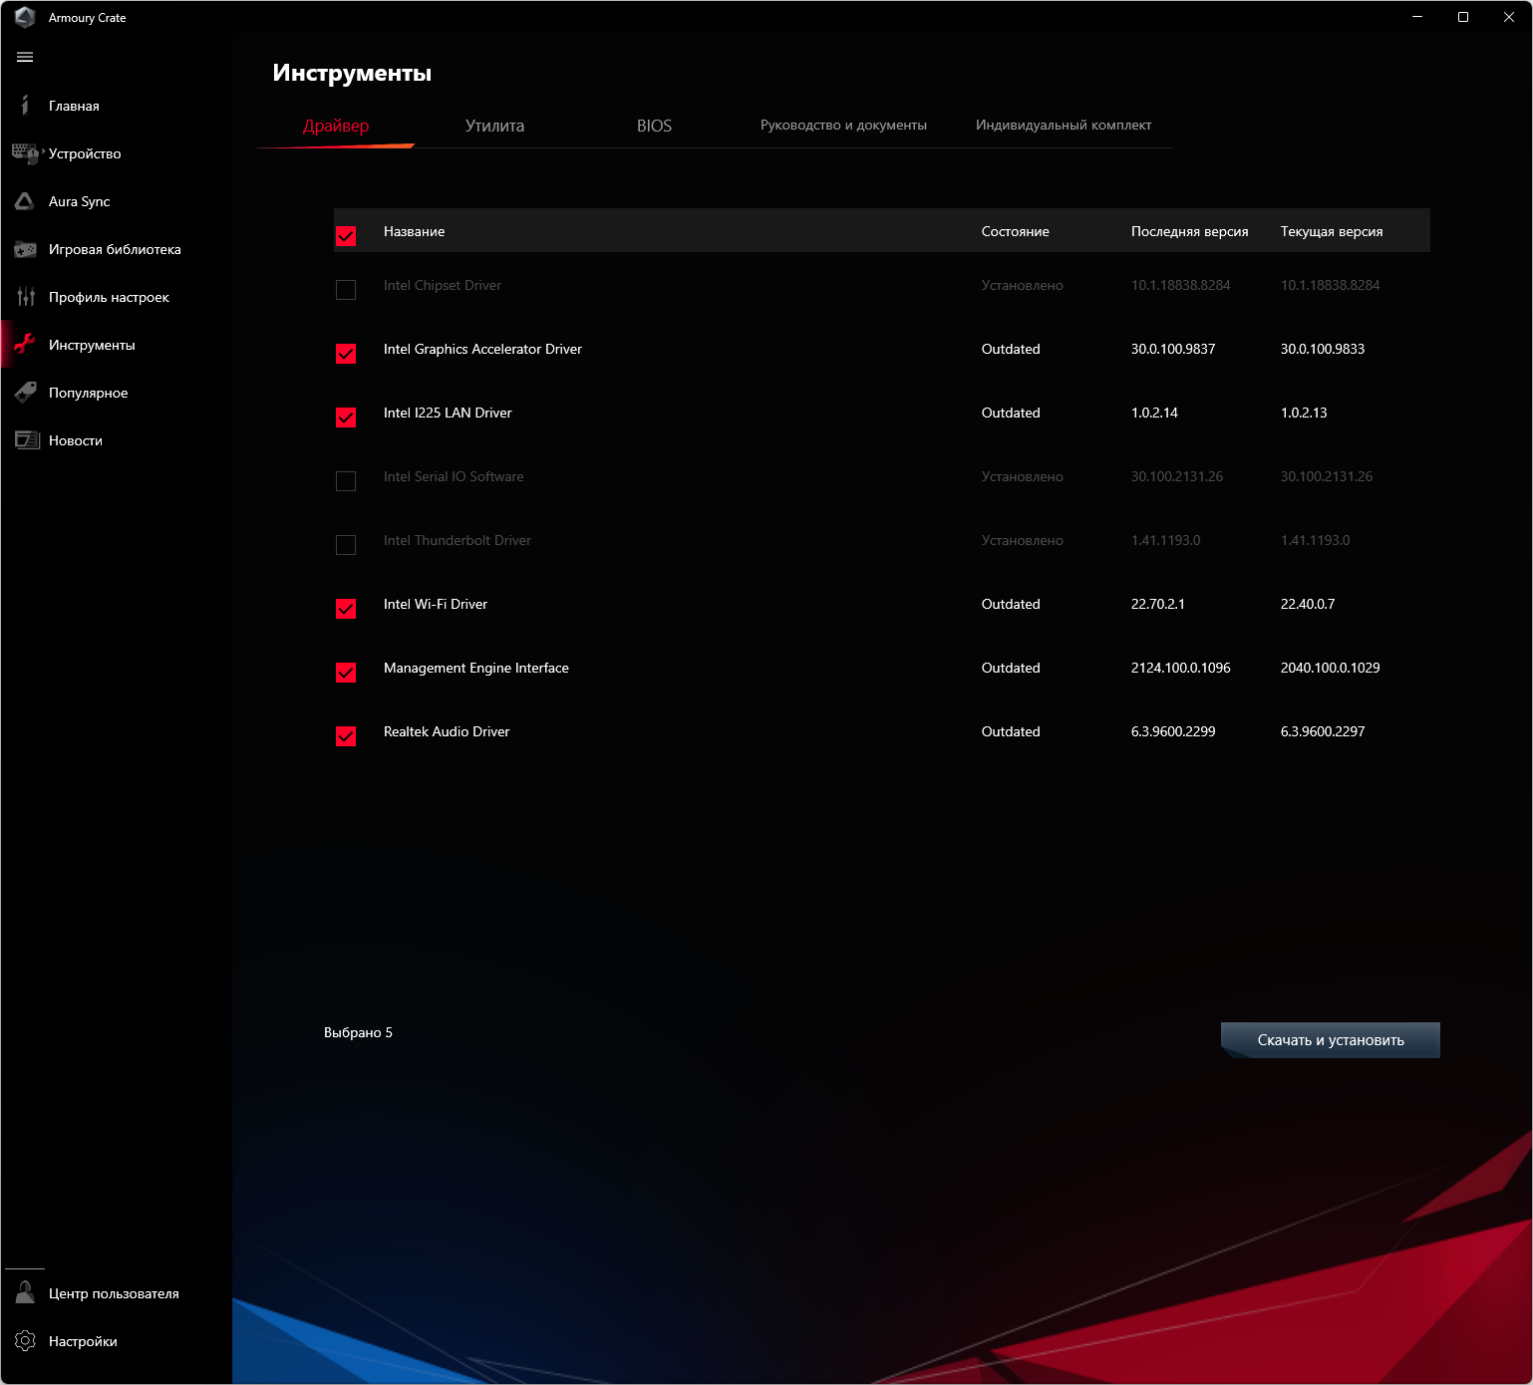Screen dimensions: 1533x1385
Task: Open Новости in the sidebar
Action: pyautogui.click(x=76, y=440)
